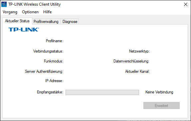Click the Profilname label
Image resolution: width=191 pixels, height=121 pixels.
tap(55, 41)
